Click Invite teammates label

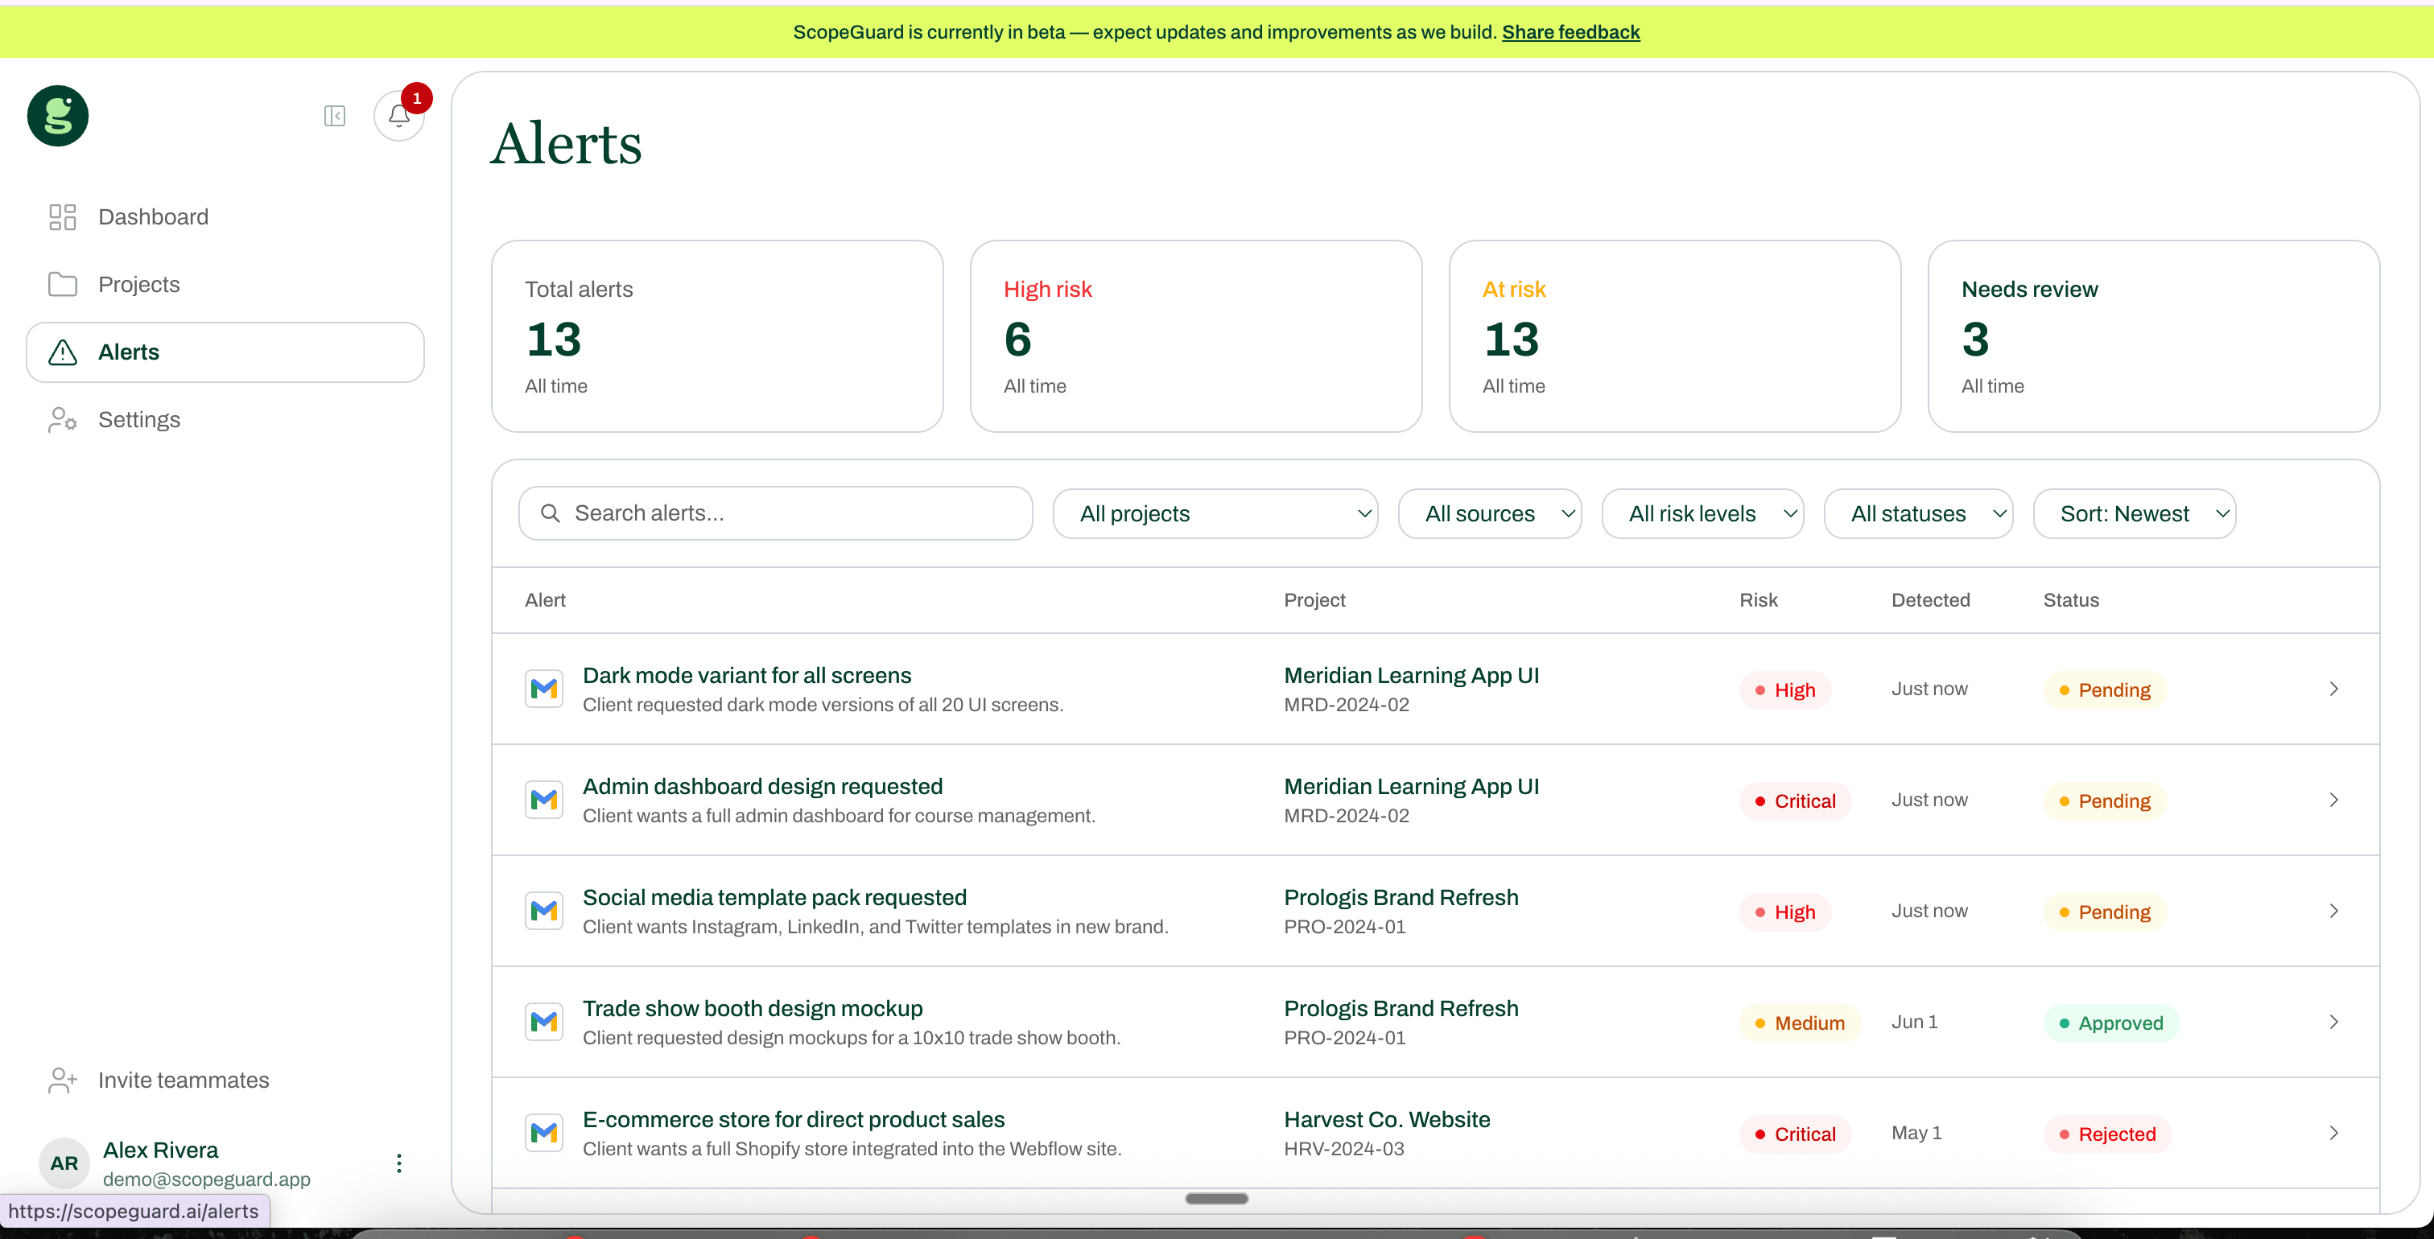pos(184,1081)
